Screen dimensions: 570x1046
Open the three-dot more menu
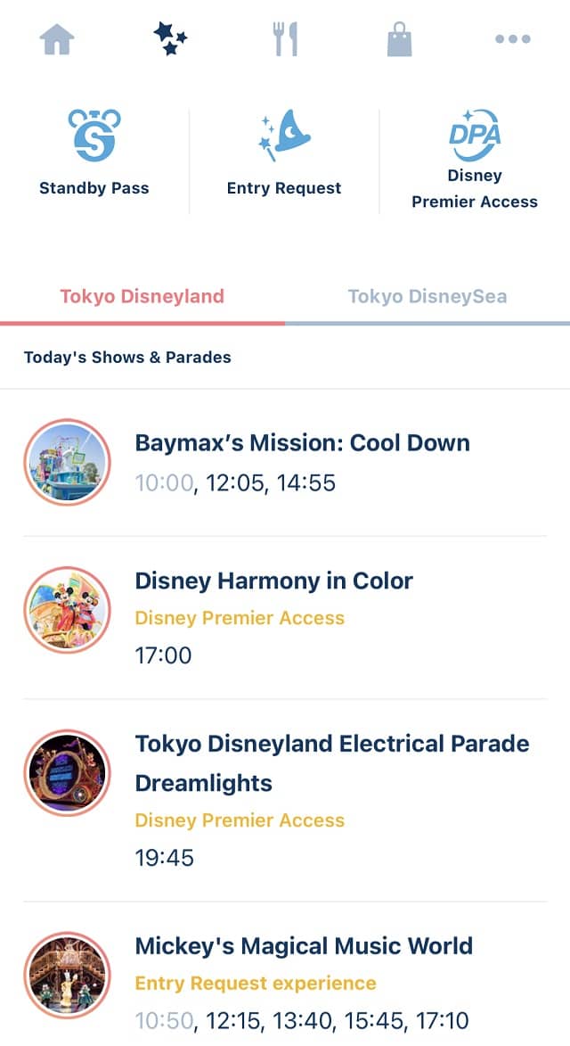pos(513,38)
